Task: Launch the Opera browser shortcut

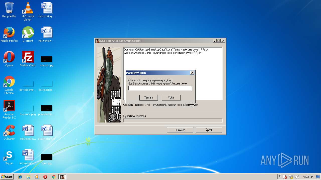Action: (9, 59)
